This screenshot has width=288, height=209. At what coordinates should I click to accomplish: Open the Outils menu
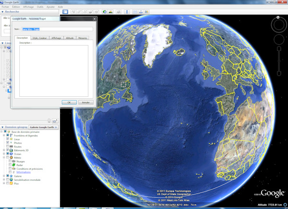40,7
